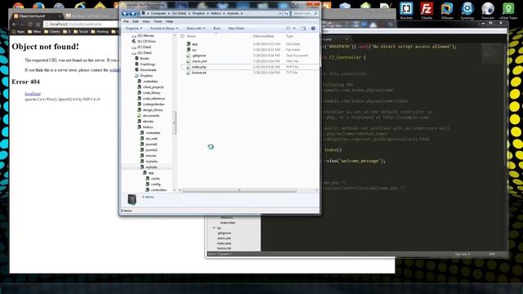Select the .gitignore file
This screenshot has height=294, width=523.
click(199, 56)
